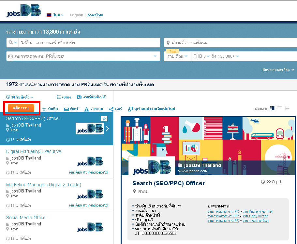Screen dimensions: 297x244
Task: Open the 30 วันที่แล้ว date filter dropdown
Action: point(20,97)
